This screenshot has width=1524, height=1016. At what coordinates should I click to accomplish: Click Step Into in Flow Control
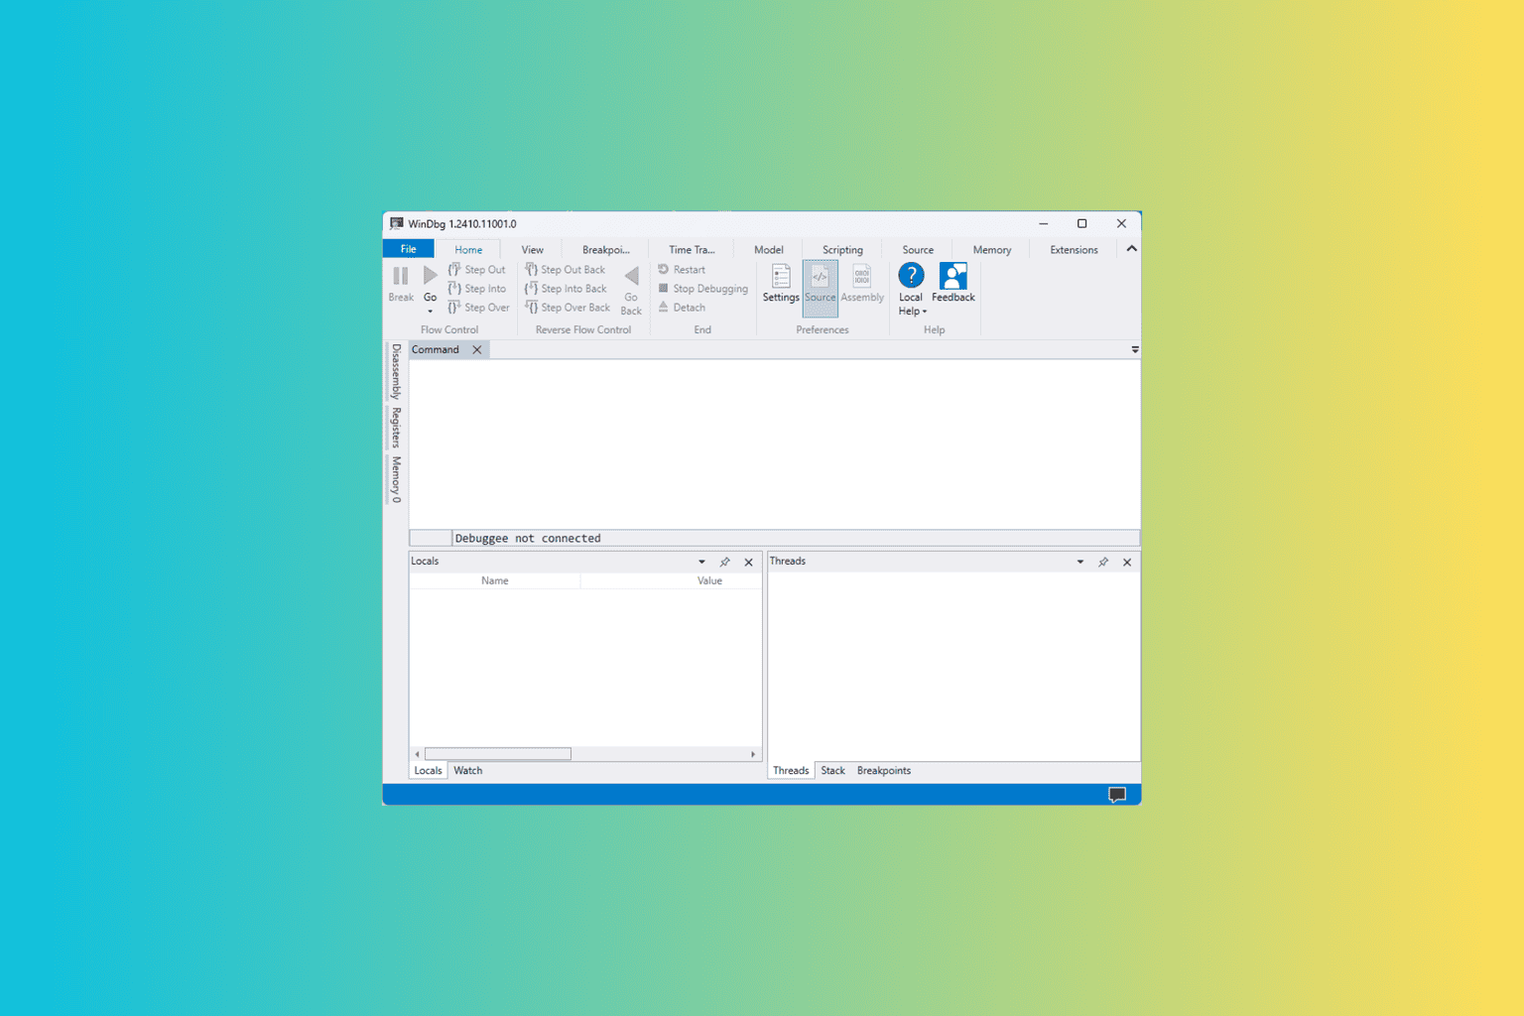(x=476, y=289)
